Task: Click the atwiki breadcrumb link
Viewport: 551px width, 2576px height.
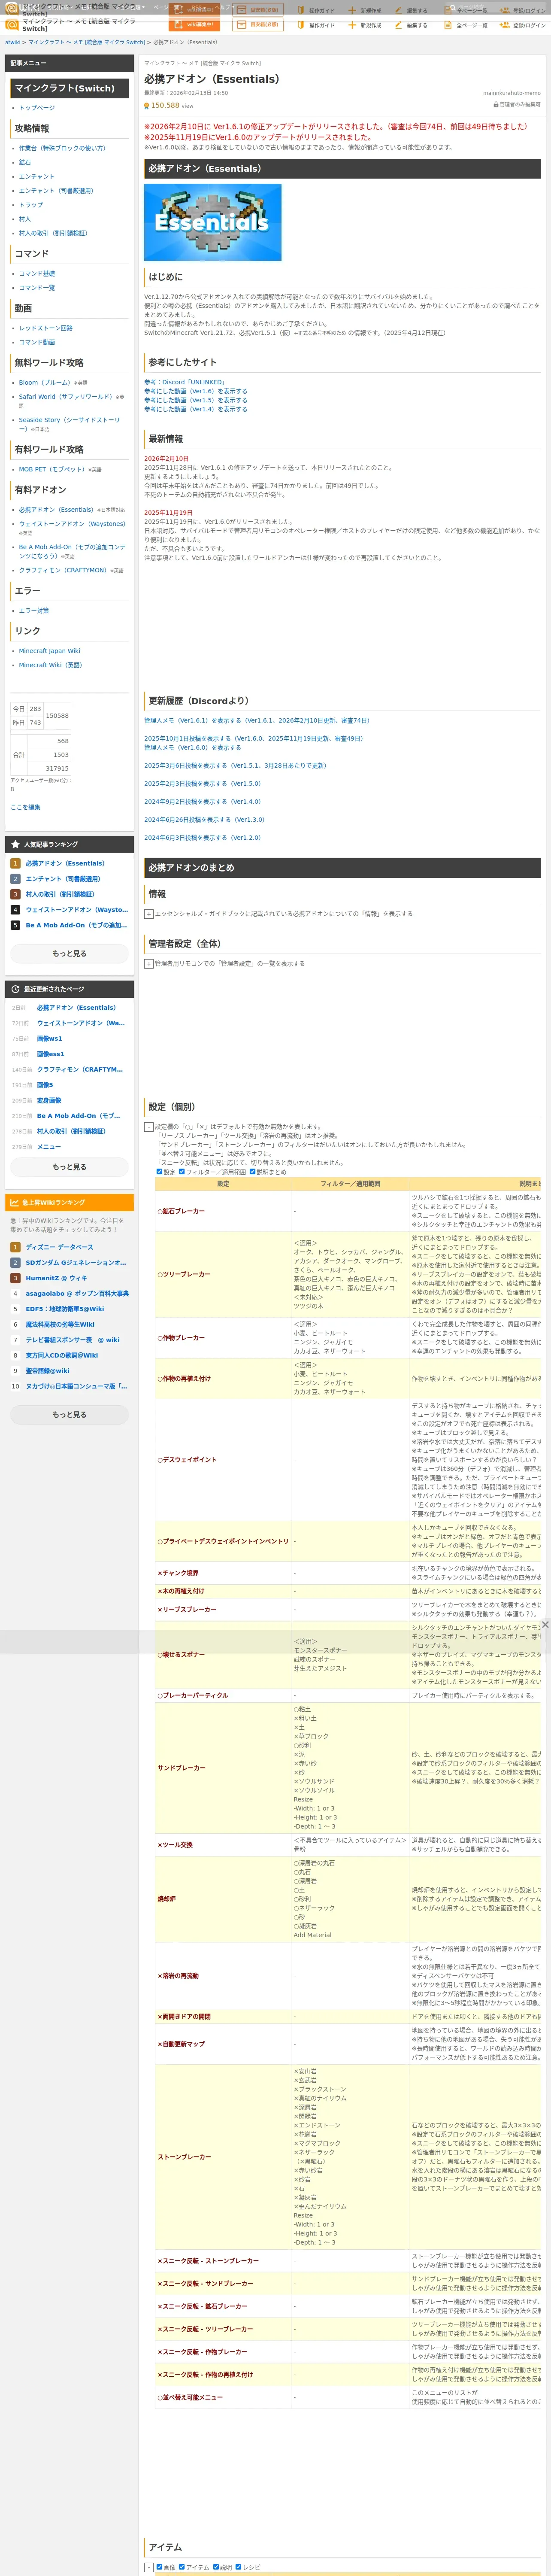Action: (x=12, y=43)
